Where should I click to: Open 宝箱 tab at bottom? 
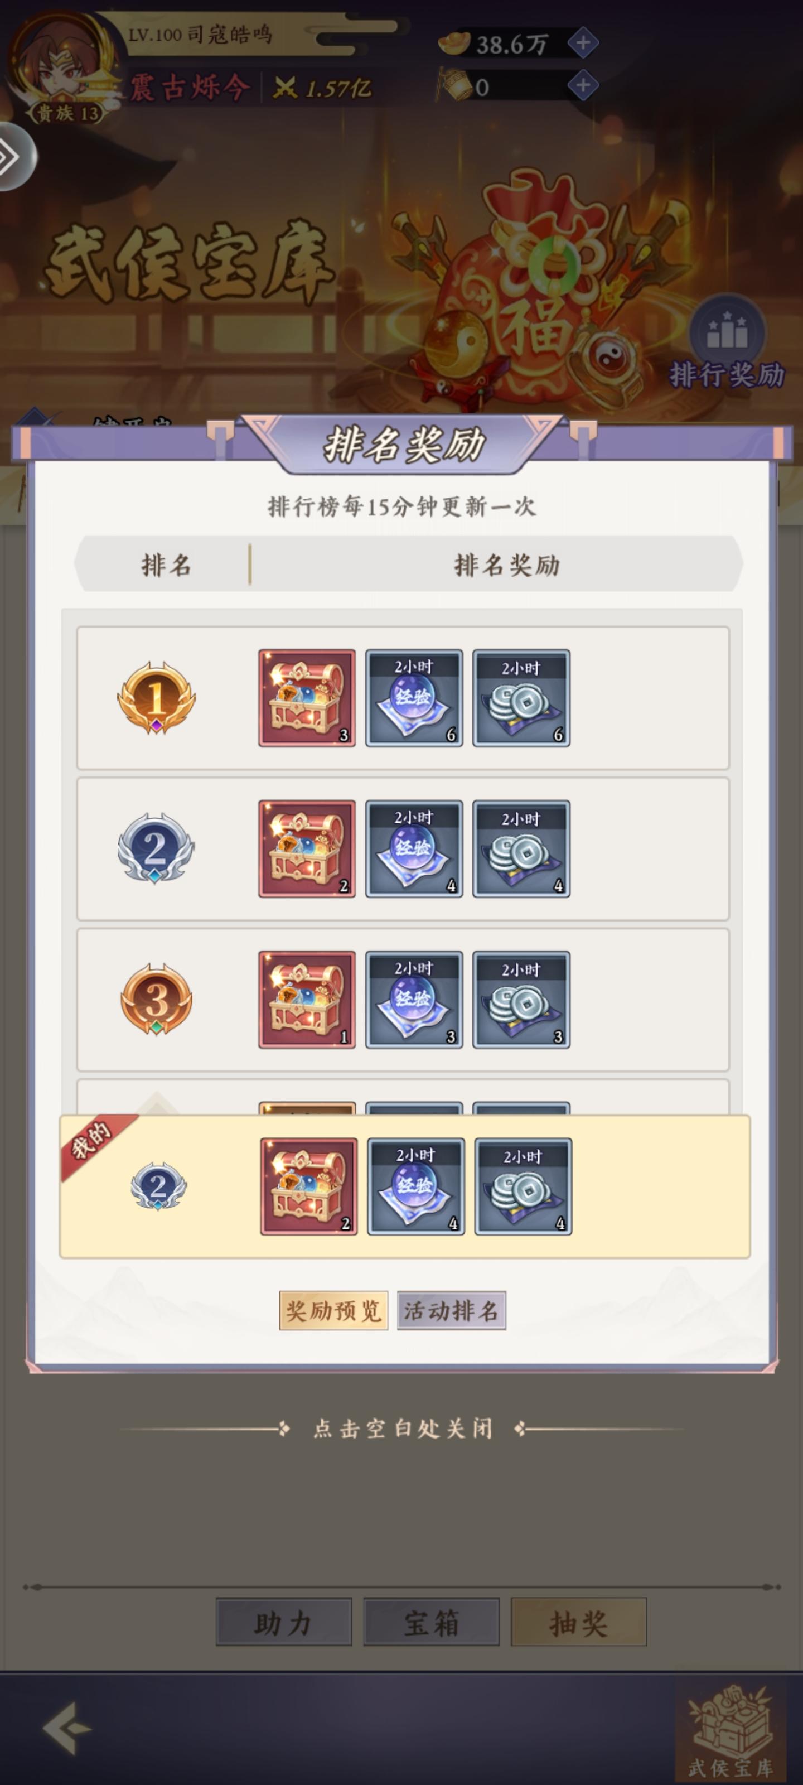(x=432, y=1622)
